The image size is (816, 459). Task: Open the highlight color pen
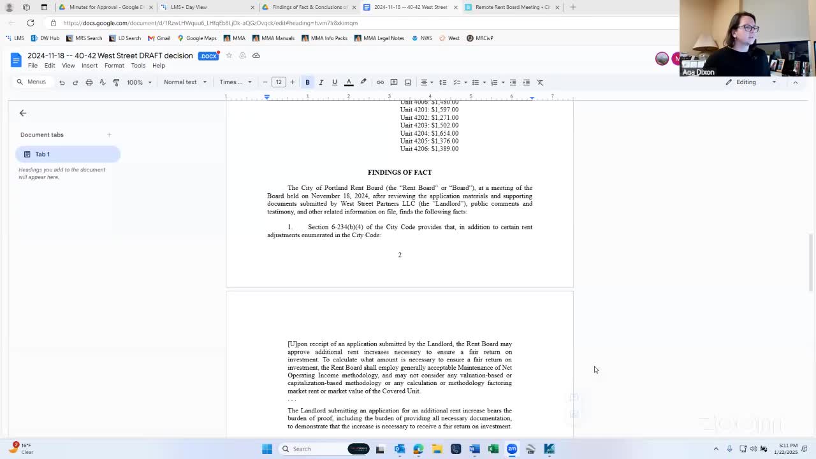363,82
